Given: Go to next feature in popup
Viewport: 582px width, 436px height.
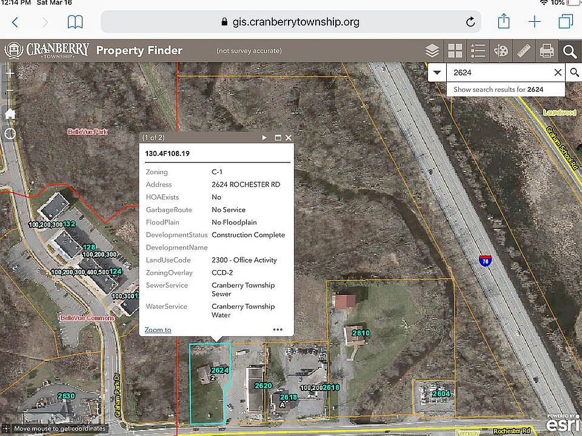Looking at the screenshot, I should tap(264, 138).
